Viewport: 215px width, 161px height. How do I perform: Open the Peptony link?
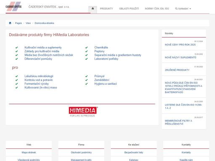[100, 51]
